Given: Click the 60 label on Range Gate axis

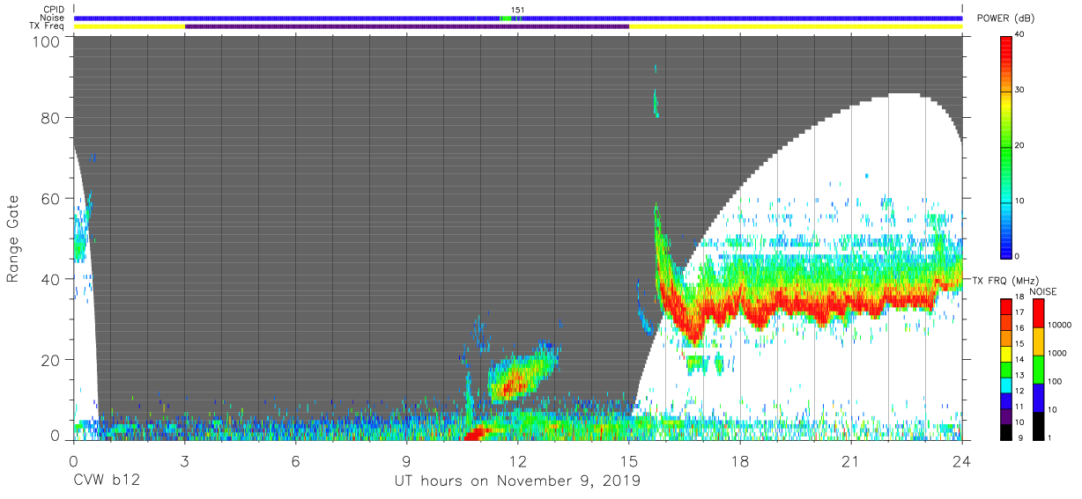Looking at the screenshot, I should [x=51, y=198].
